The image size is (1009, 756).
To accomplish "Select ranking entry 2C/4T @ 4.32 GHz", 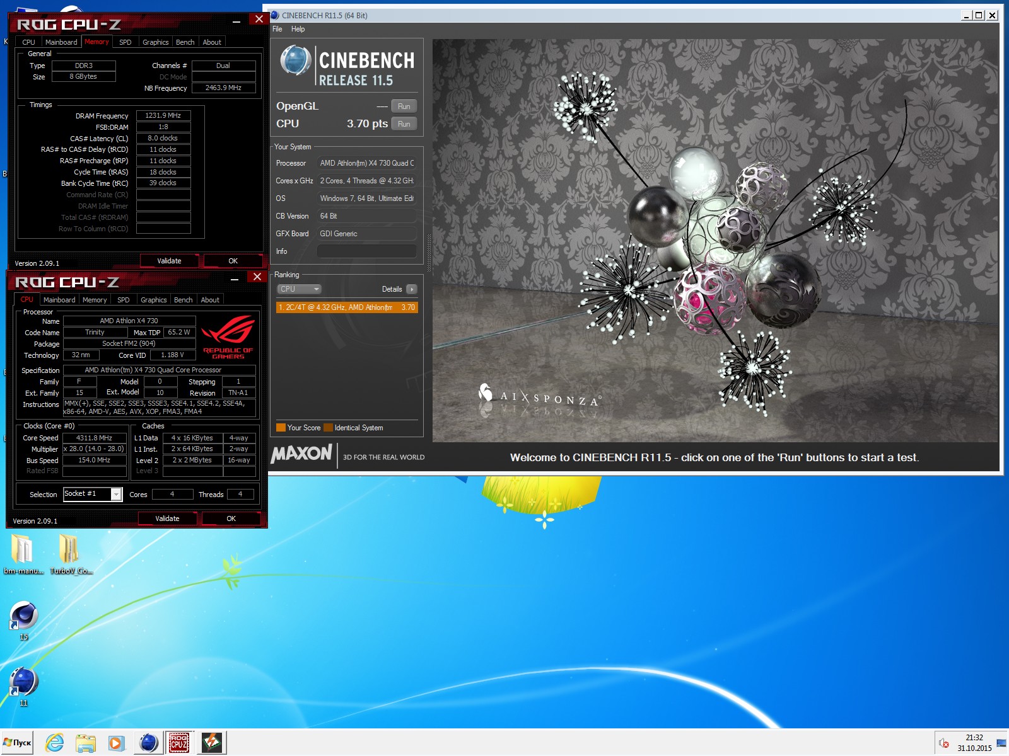I will pyautogui.click(x=347, y=307).
